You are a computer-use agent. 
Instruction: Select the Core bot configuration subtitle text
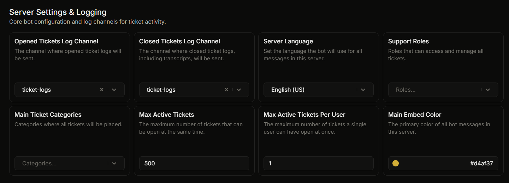(88, 22)
